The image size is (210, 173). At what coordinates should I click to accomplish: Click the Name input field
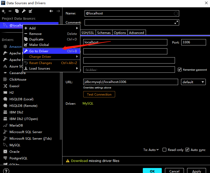pos(132,13)
